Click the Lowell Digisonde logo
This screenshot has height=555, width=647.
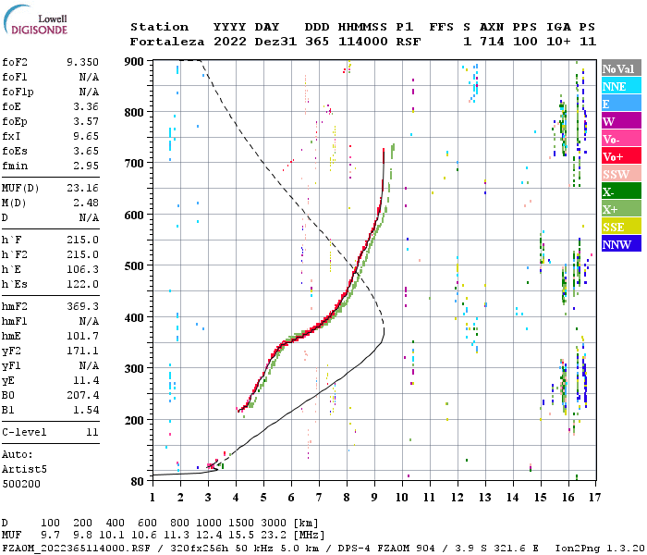pyautogui.click(x=35, y=19)
